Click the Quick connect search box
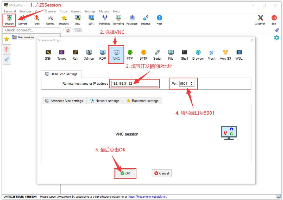This screenshot has height=200, width=283. point(32,30)
